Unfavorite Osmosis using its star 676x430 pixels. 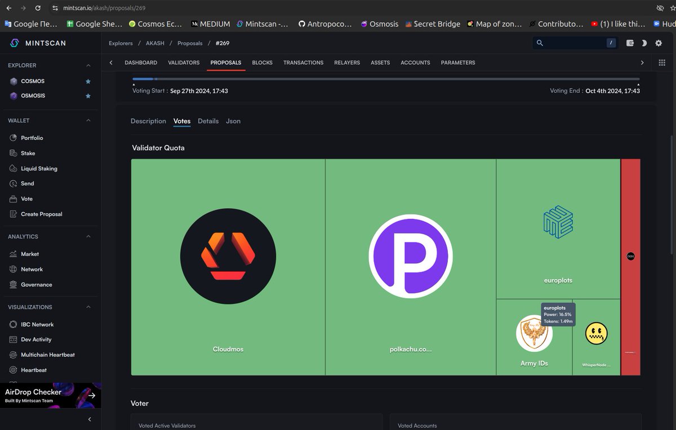(88, 96)
